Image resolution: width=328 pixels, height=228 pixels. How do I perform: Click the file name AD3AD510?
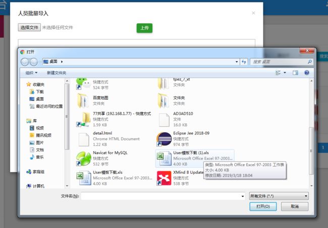pyautogui.click(x=183, y=113)
